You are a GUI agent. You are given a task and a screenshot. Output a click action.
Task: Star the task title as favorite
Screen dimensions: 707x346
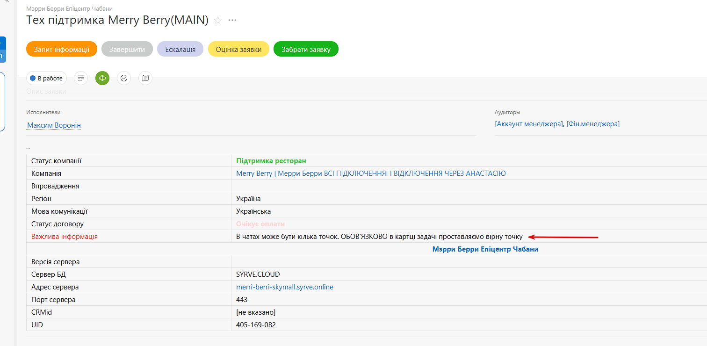[218, 20]
